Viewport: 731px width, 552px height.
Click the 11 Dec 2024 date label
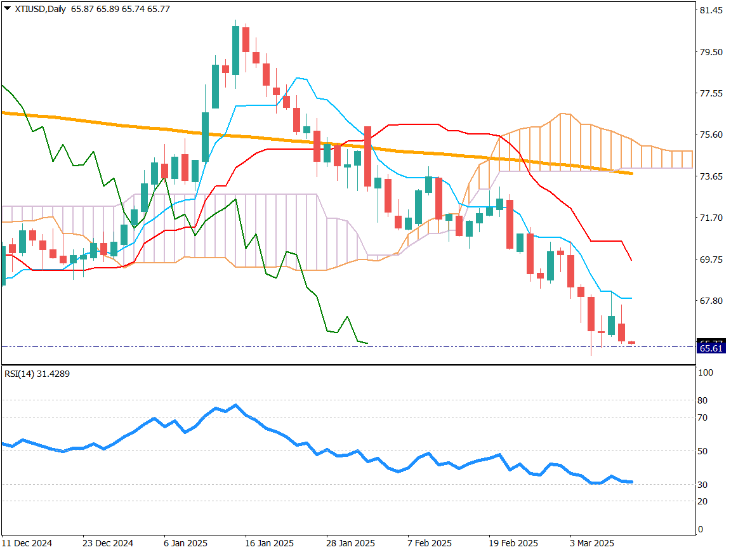point(27,543)
